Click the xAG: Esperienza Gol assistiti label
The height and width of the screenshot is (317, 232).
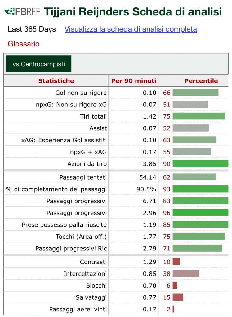tap(64, 140)
